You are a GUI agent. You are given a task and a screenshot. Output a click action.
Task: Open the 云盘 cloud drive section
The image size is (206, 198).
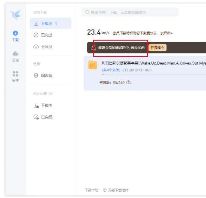15,56
